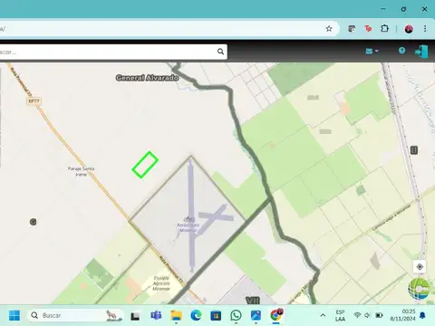Select the green outlined parcel on the map
435x326 pixels.
tap(145, 165)
